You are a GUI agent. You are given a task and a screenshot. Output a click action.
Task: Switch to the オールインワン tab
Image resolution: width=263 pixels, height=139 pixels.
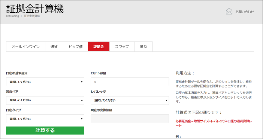pos(25,46)
